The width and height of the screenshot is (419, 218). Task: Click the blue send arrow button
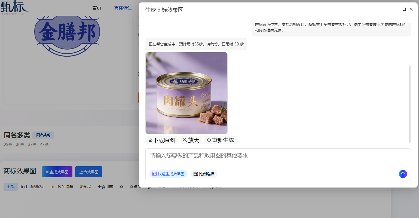point(403,174)
